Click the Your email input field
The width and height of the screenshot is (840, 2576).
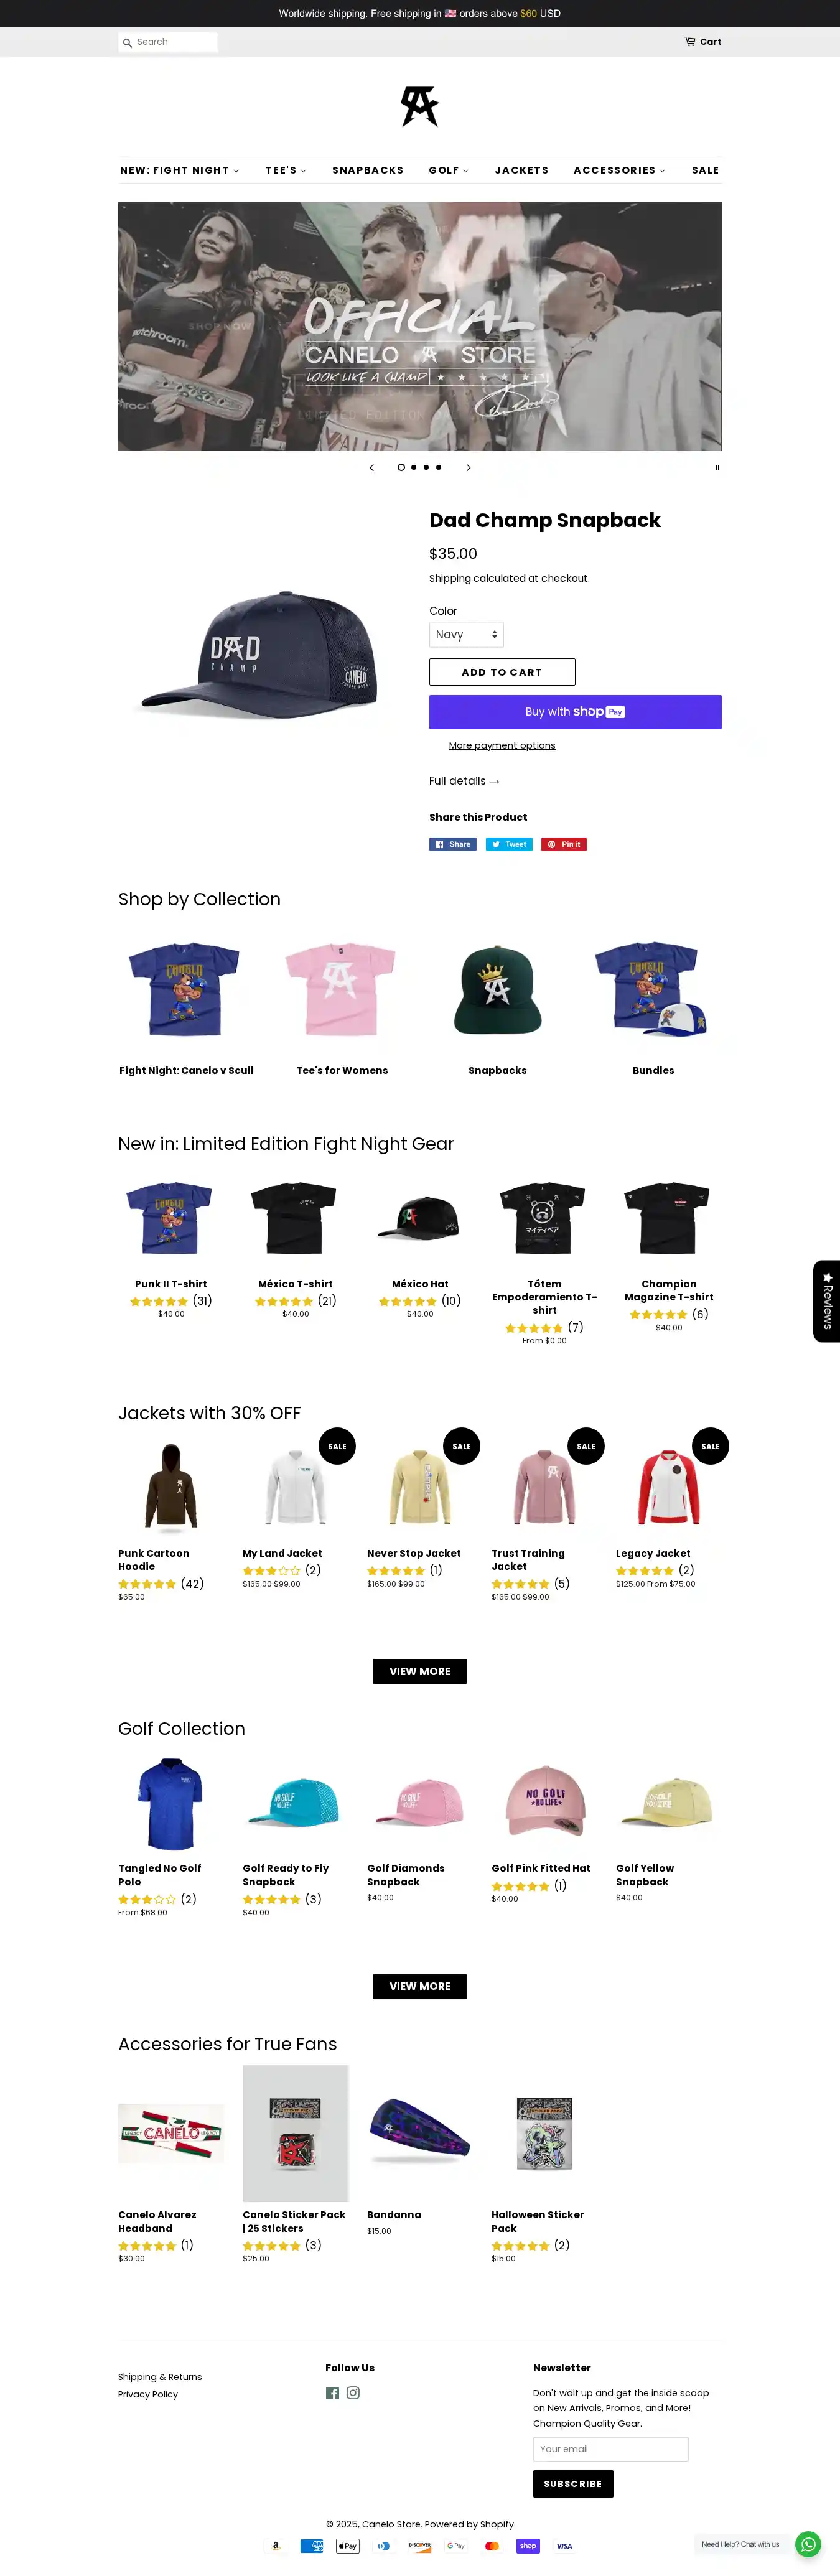610,2449
